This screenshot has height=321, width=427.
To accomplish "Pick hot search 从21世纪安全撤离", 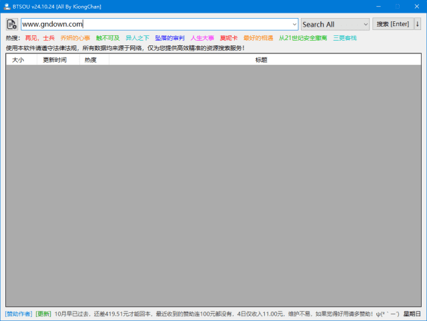I will click(x=303, y=38).
